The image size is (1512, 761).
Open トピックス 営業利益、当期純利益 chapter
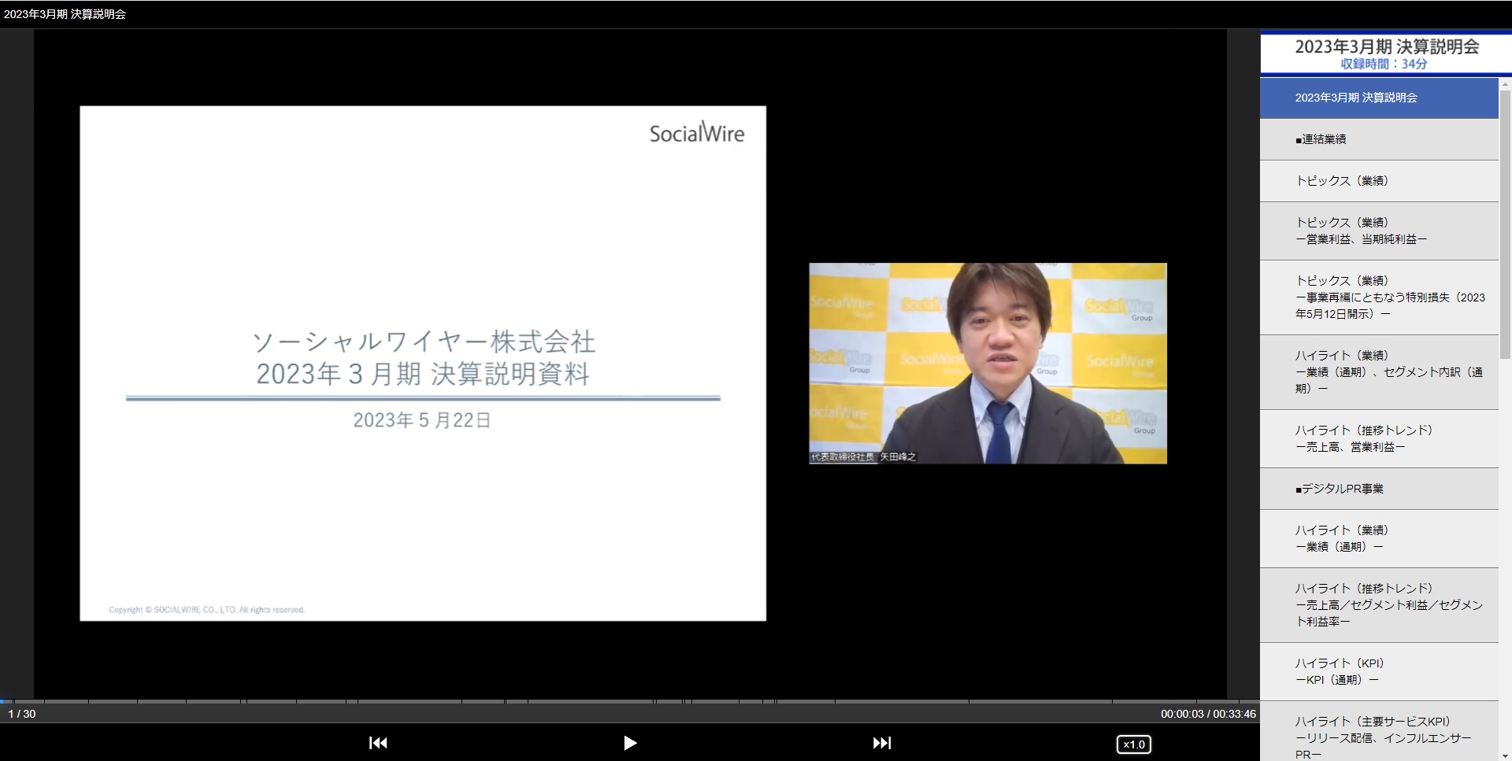1379,231
